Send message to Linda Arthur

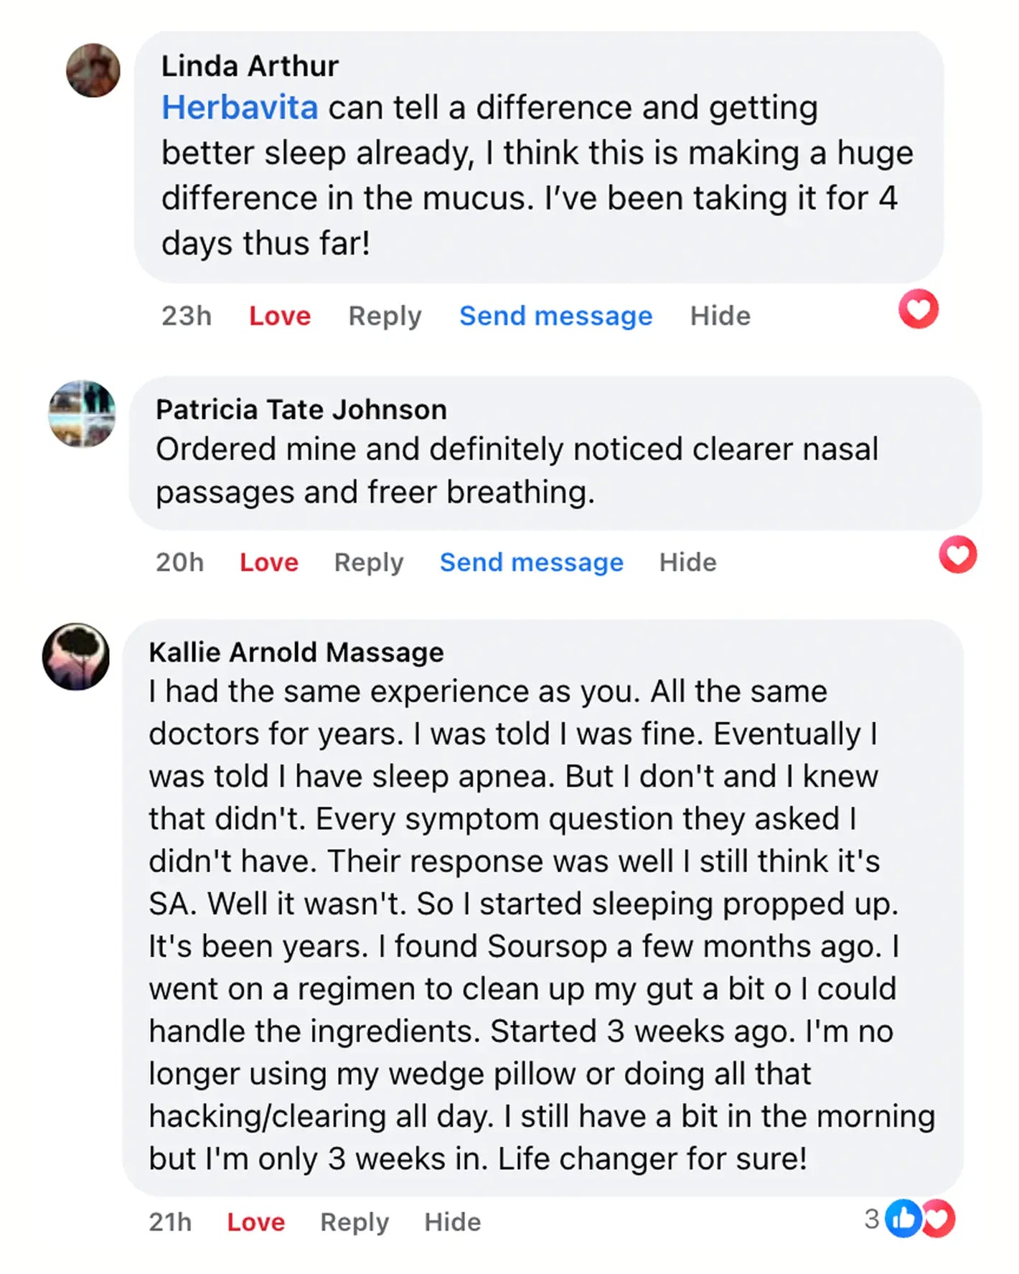click(556, 316)
